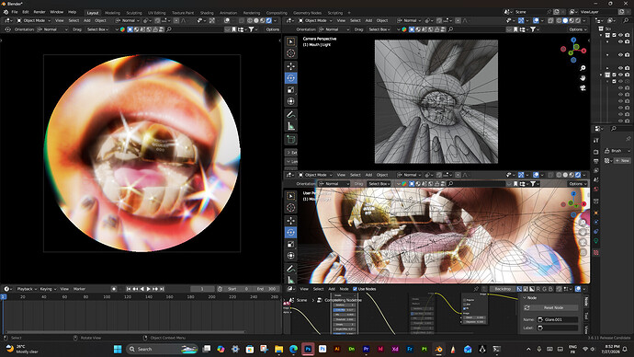This screenshot has height=357, width=634.
Task: Expand Keying dropdown in timeline
Action: click(x=48, y=289)
